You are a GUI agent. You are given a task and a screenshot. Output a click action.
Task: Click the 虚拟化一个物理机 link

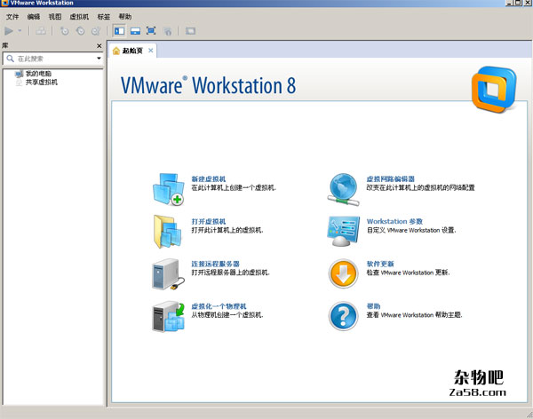pos(219,306)
